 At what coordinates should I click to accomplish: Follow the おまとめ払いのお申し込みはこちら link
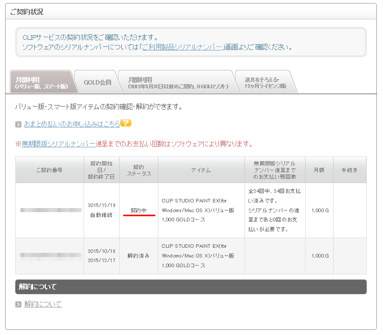click(72, 124)
